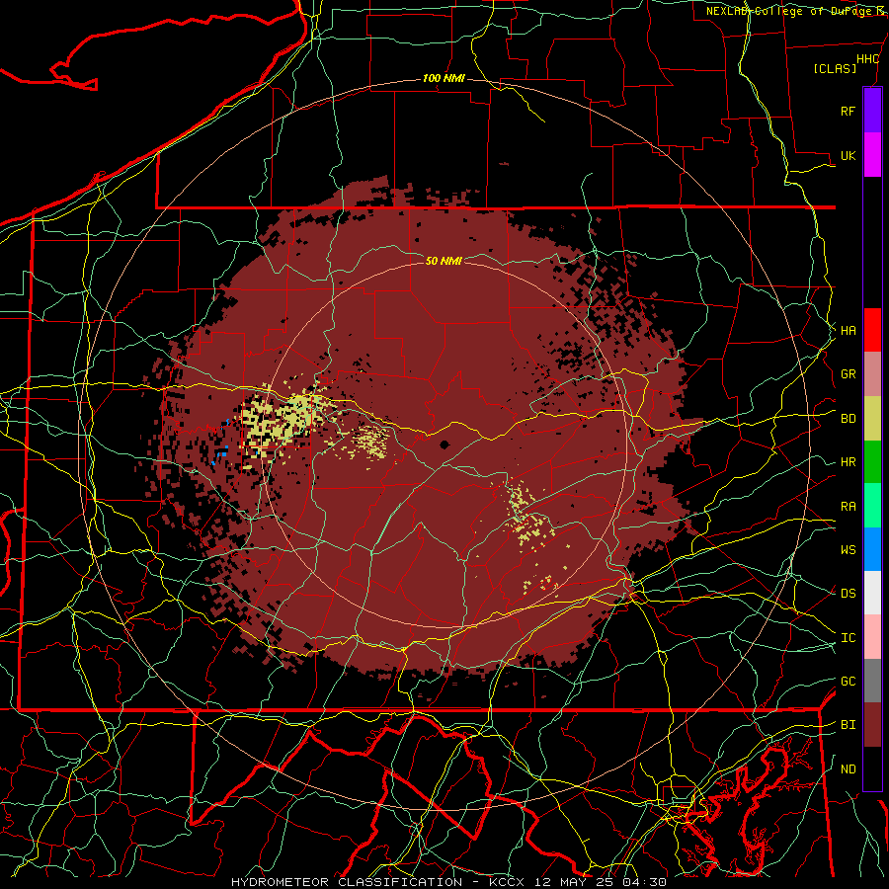Click the NEXLAB College of DuPage credit
The height and width of the screenshot is (889, 889).
(x=797, y=11)
